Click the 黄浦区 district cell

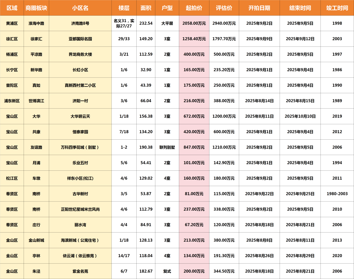[12, 24]
